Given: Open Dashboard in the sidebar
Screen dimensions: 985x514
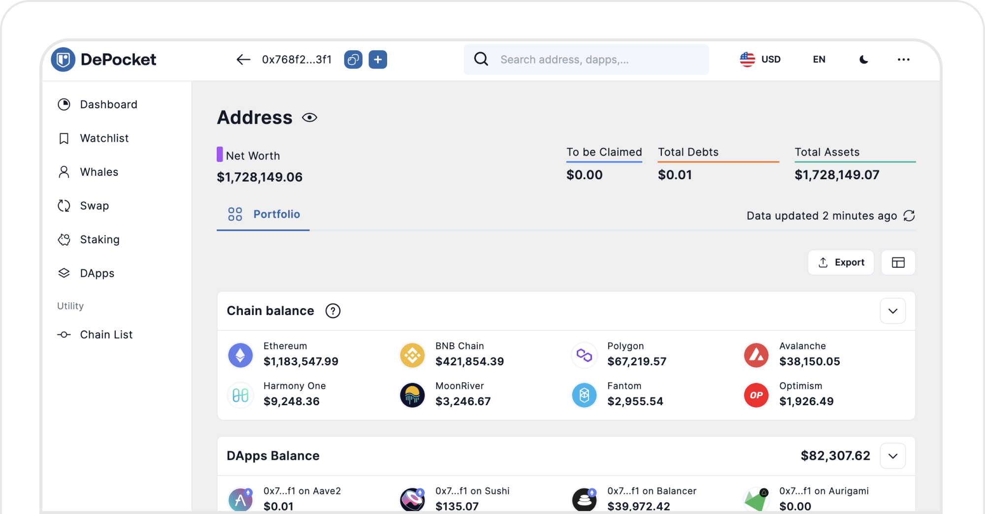Looking at the screenshot, I should coord(98,104).
